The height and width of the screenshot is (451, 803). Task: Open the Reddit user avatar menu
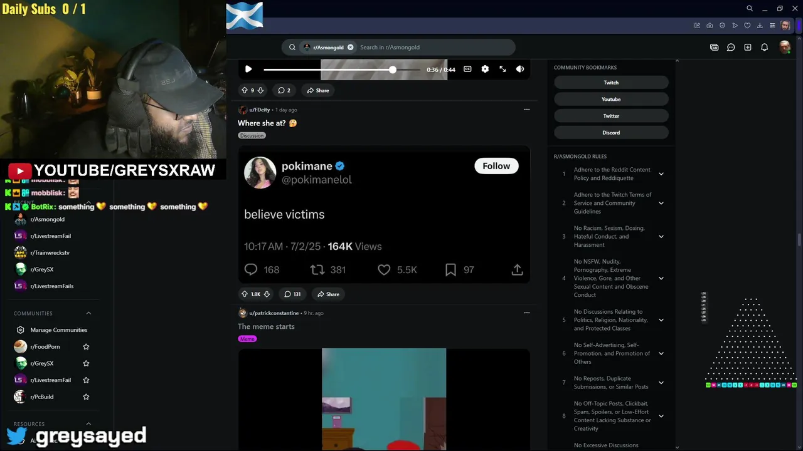coord(785,47)
